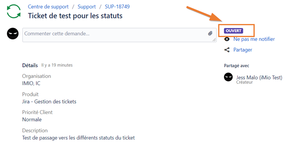Click the paperclip attachment icon in comment box
This screenshot has width=292, height=145.
(210, 33)
